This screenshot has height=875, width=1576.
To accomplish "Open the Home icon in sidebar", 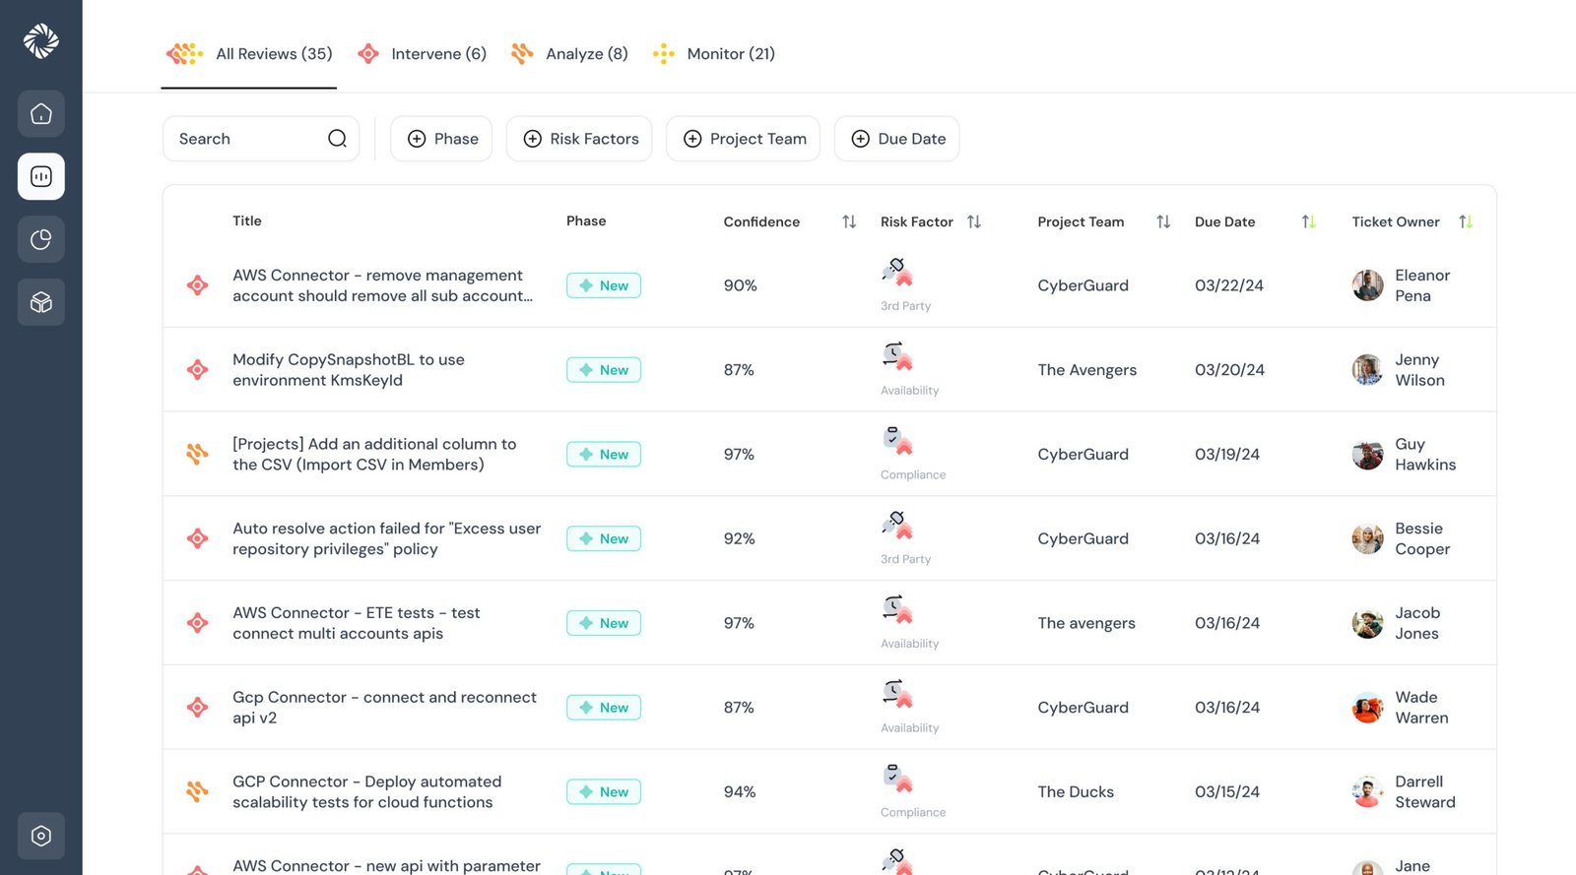I will (41, 114).
